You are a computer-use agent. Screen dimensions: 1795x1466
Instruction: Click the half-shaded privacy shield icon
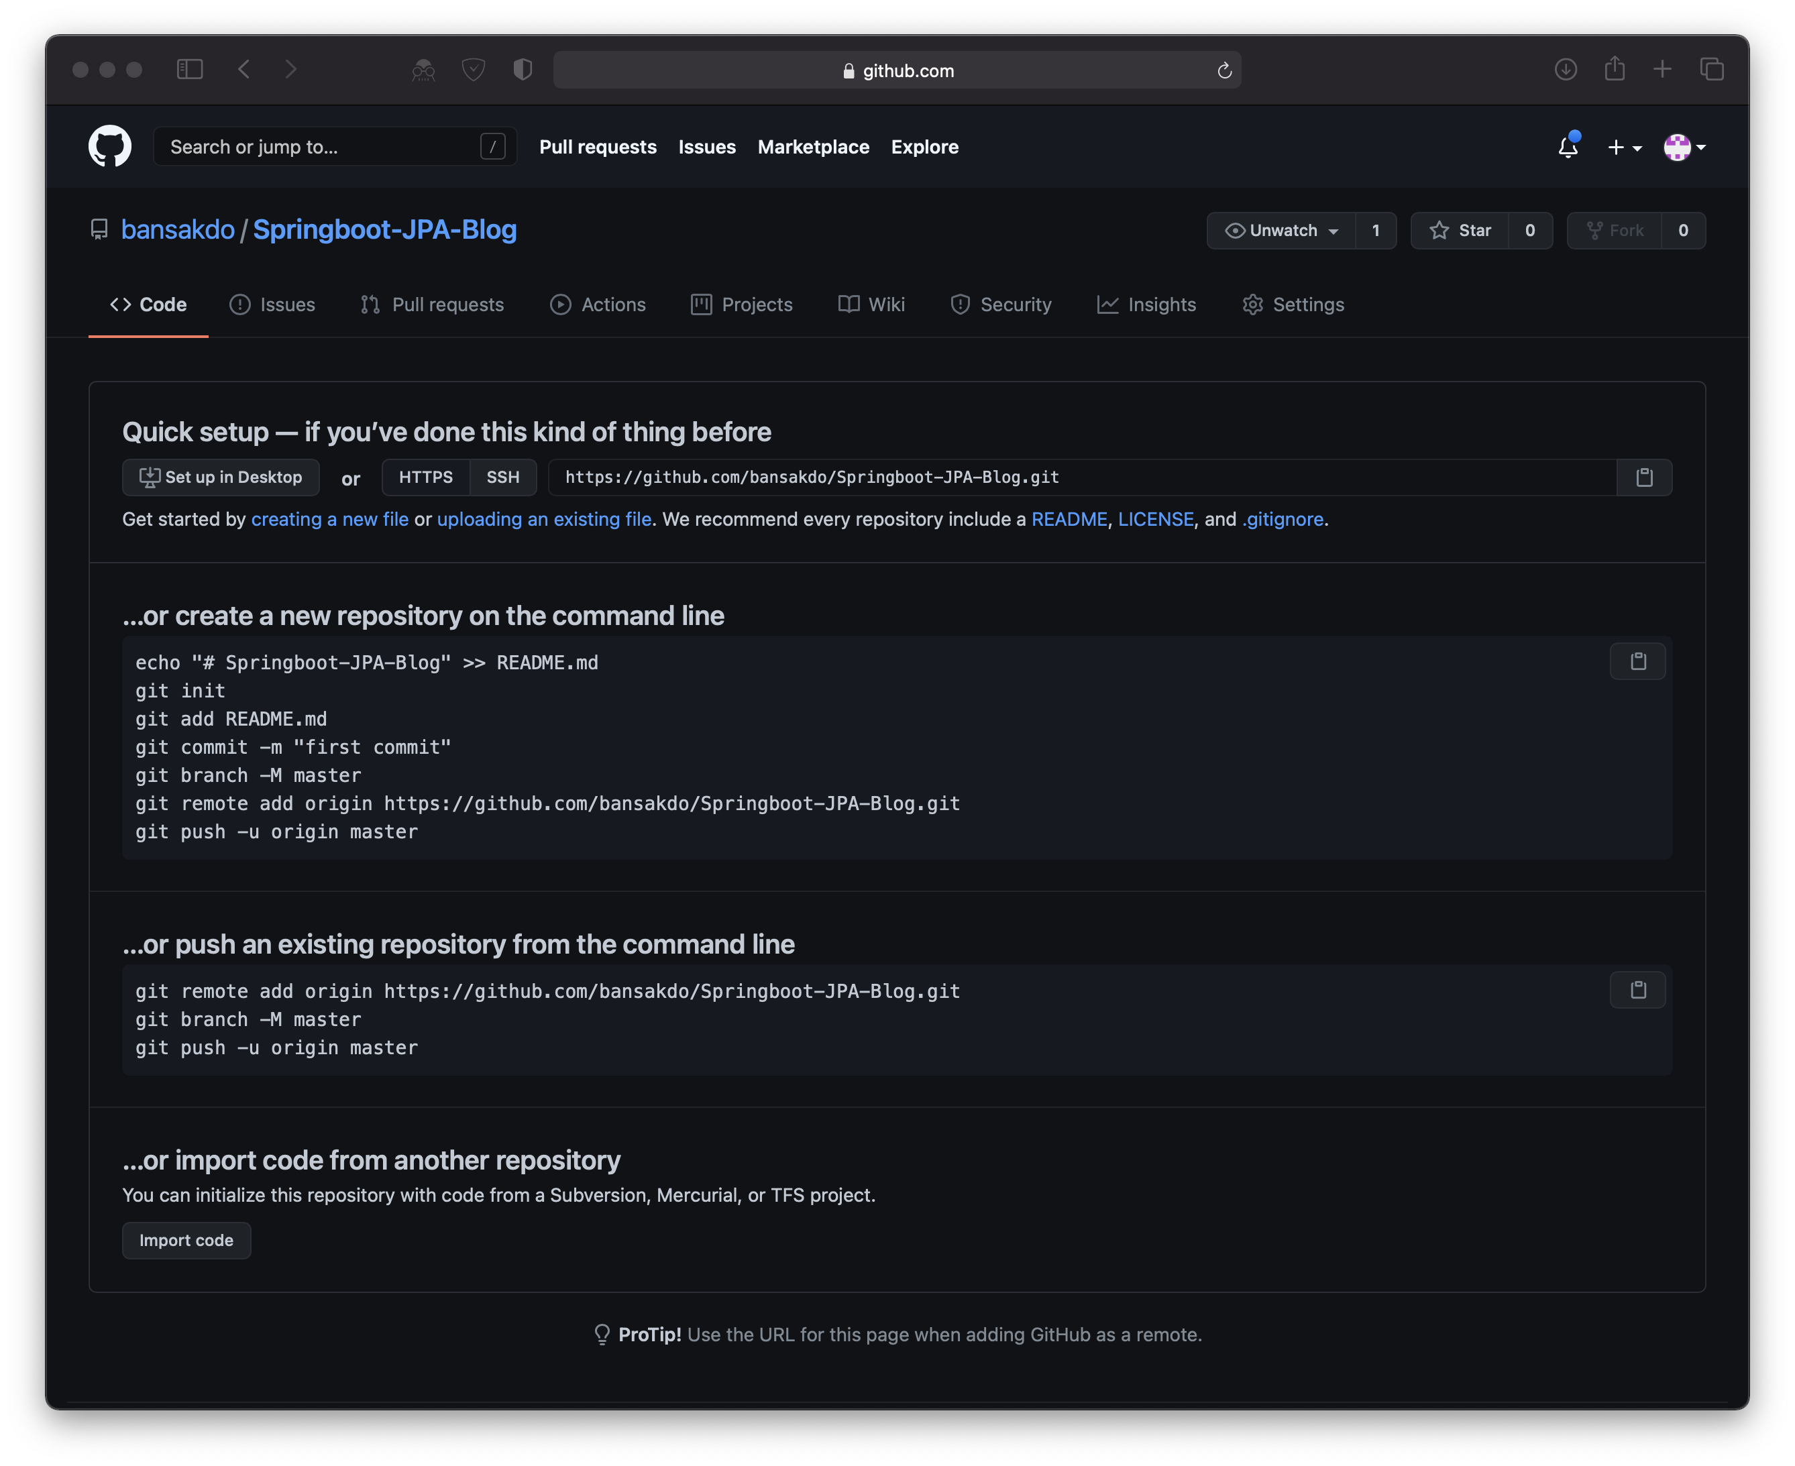point(522,69)
